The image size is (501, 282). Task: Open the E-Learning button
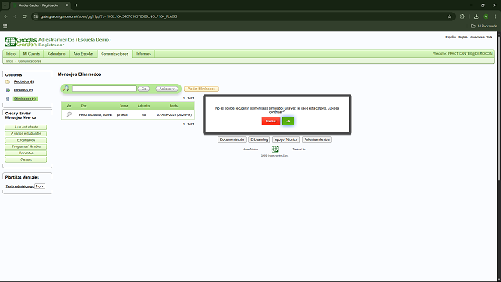pyautogui.click(x=259, y=139)
